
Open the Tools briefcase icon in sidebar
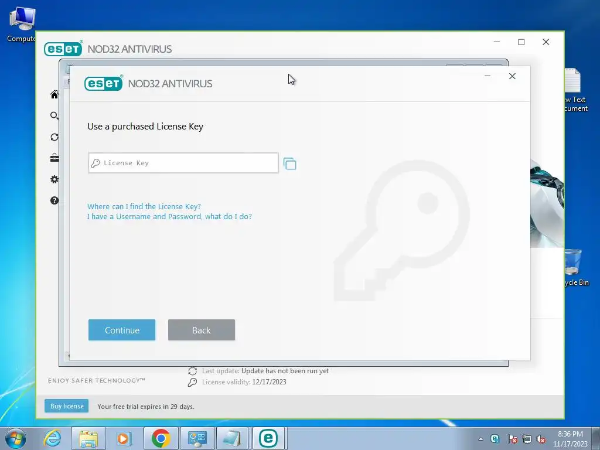coord(54,158)
